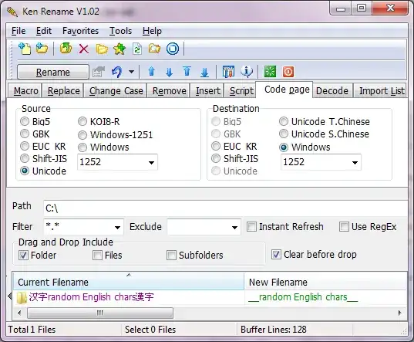This screenshot has width=414, height=342.
Task: Open Destination 1252 code page dropdown
Action: [x=355, y=162]
